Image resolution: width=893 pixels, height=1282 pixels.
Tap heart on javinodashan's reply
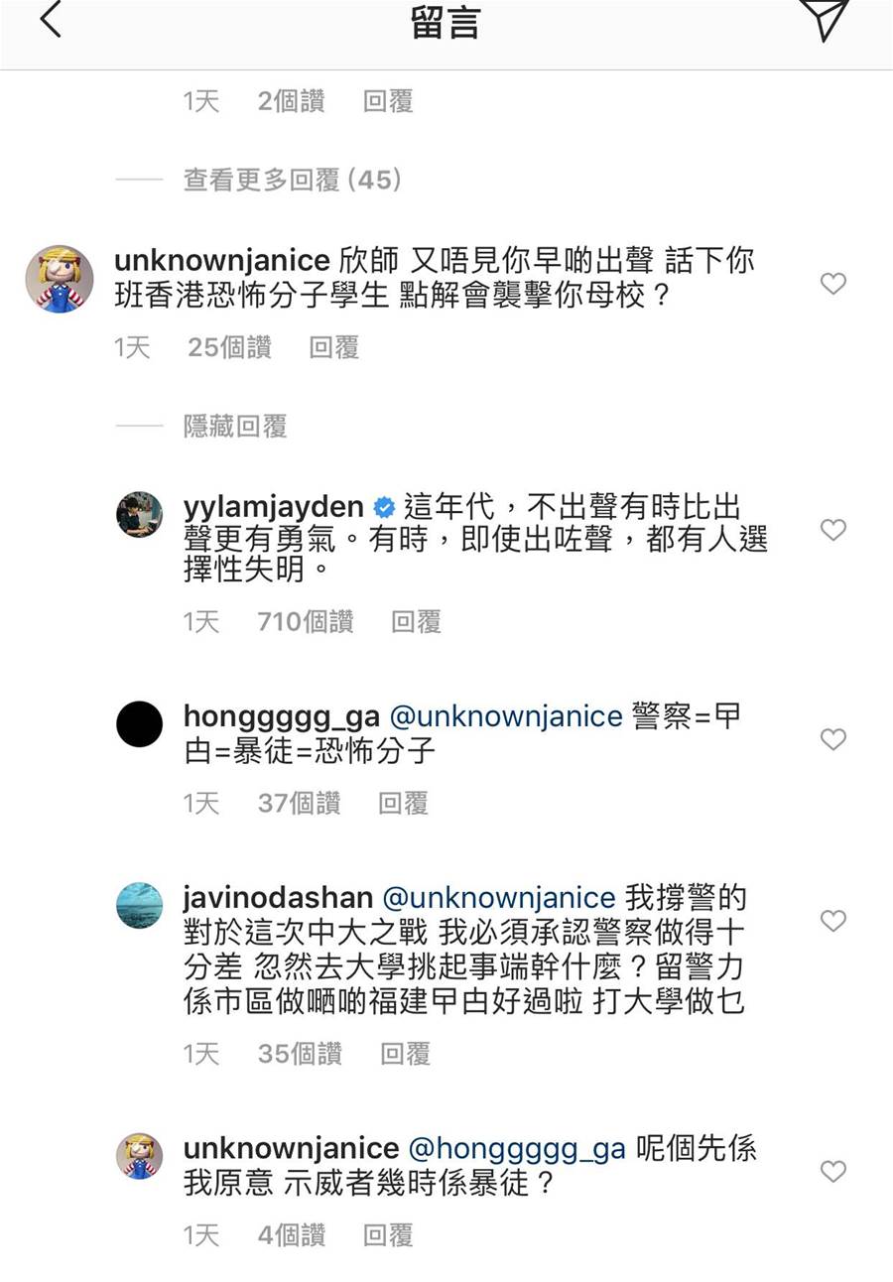(x=833, y=922)
